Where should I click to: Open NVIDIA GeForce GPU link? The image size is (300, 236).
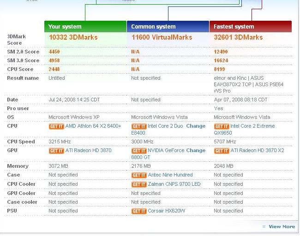[x=166, y=151]
